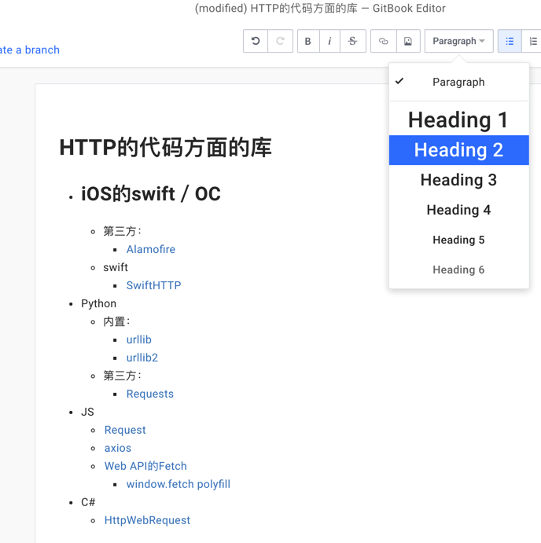Click the heading iOS的swift / OC

point(151,193)
